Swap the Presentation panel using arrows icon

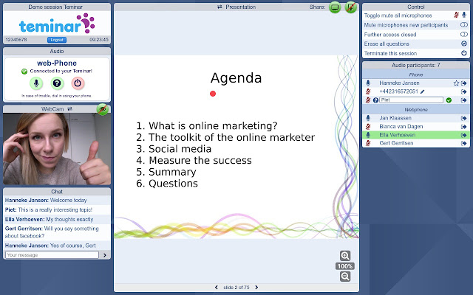220,7
